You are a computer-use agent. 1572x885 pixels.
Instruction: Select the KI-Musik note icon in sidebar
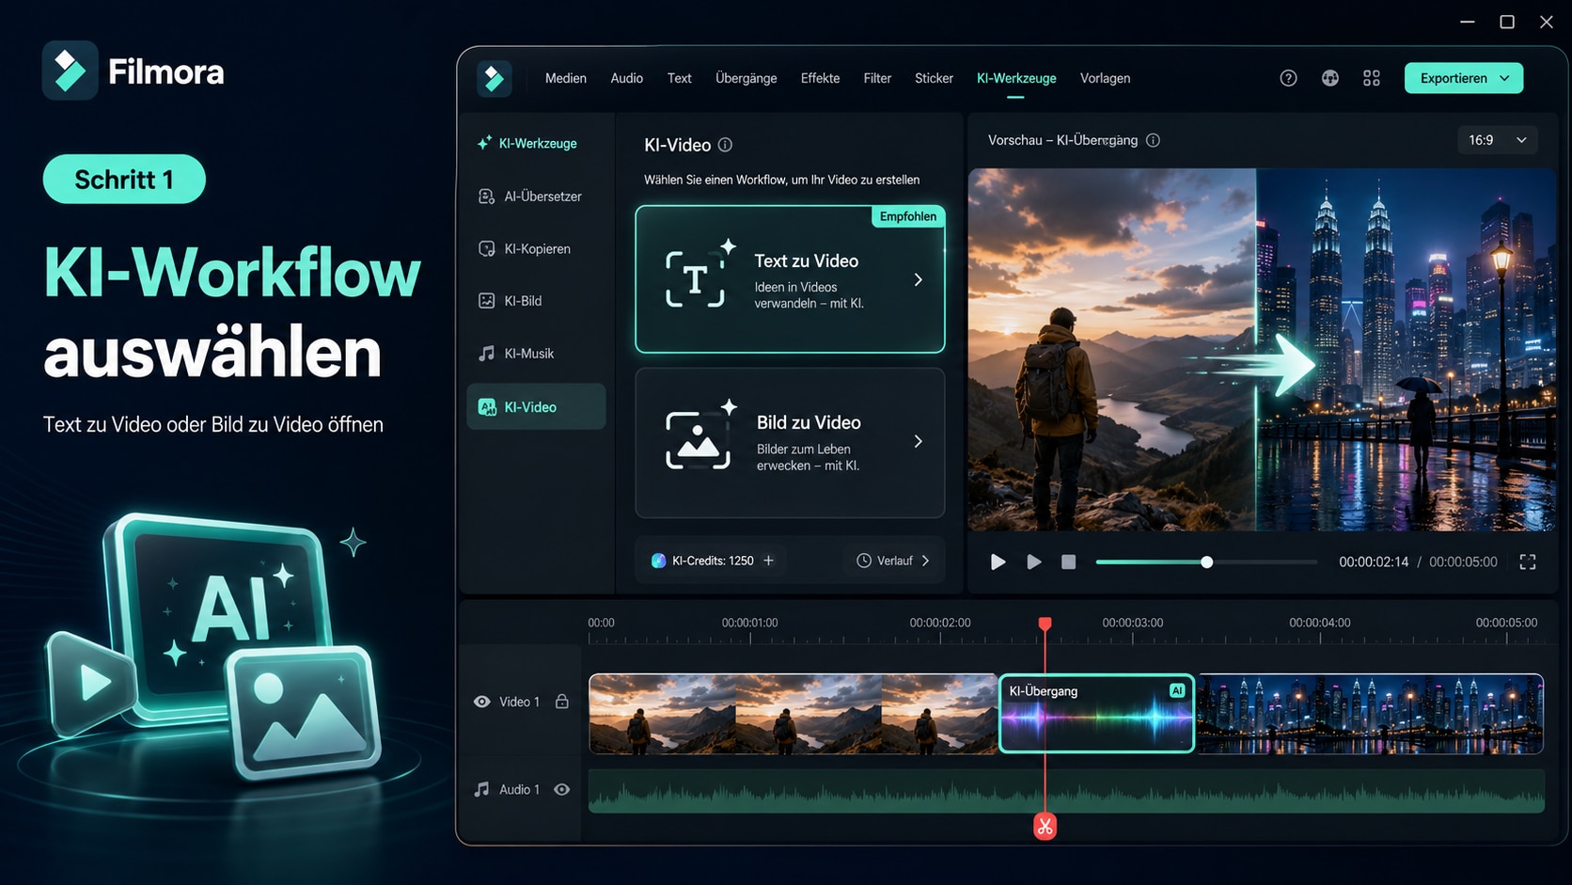[x=486, y=354]
